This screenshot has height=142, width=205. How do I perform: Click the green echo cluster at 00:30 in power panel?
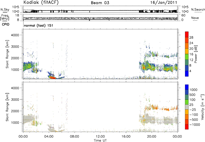pos(27,66)
